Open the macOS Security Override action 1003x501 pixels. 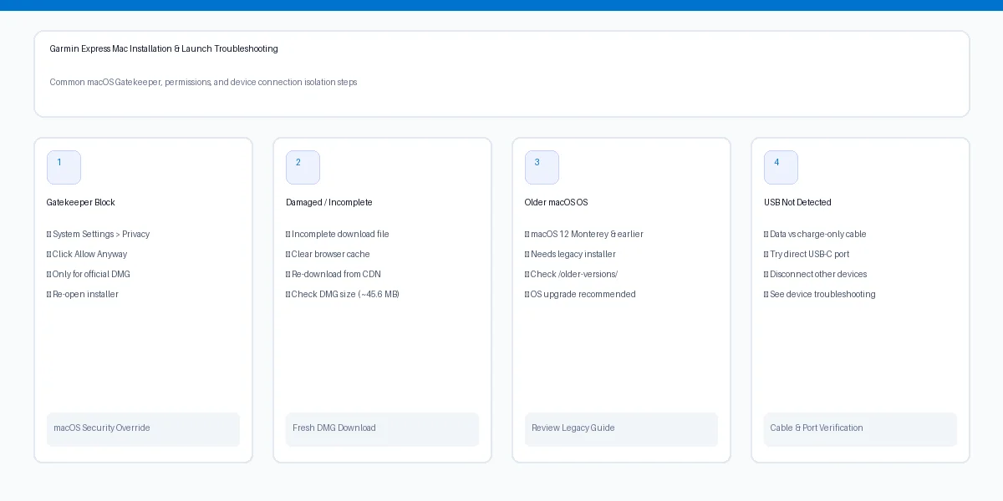point(143,429)
